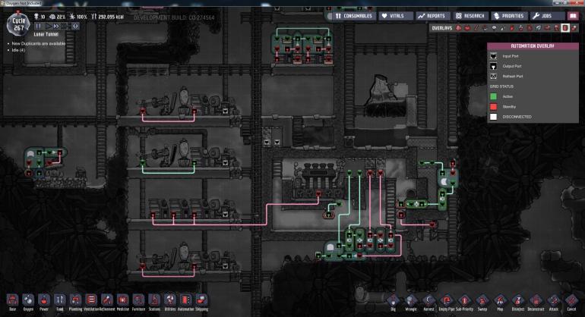Click the red Standby status swatch
The height and width of the screenshot is (317, 585).
[x=493, y=106]
